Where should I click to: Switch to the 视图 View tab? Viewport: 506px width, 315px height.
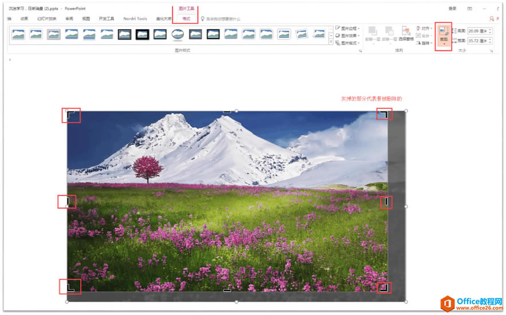[x=86, y=19]
